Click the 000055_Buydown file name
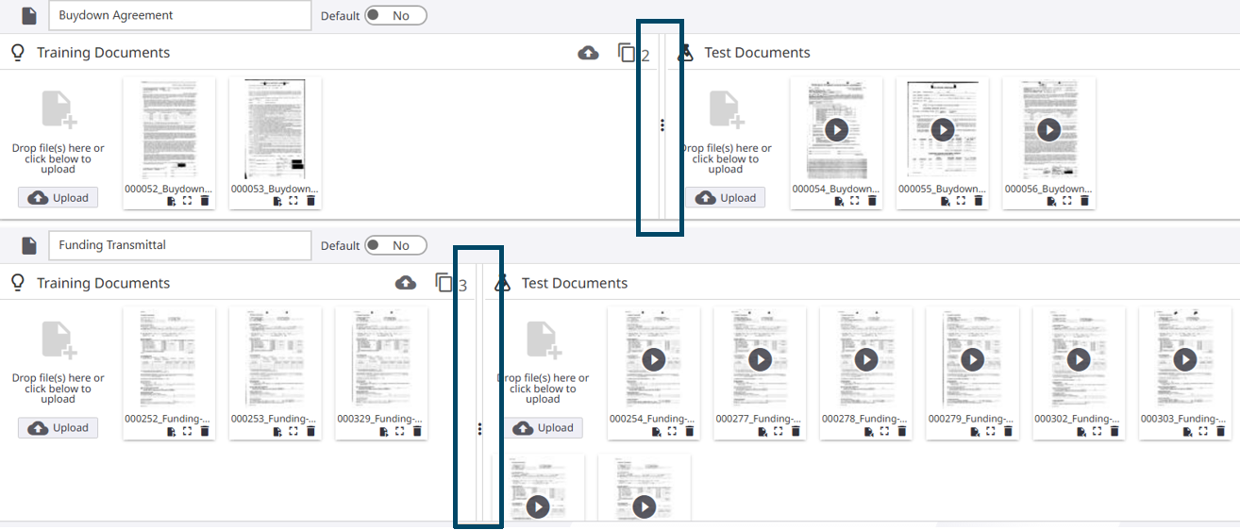Image resolution: width=1240 pixels, height=530 pixels. [x=942, y=189]
